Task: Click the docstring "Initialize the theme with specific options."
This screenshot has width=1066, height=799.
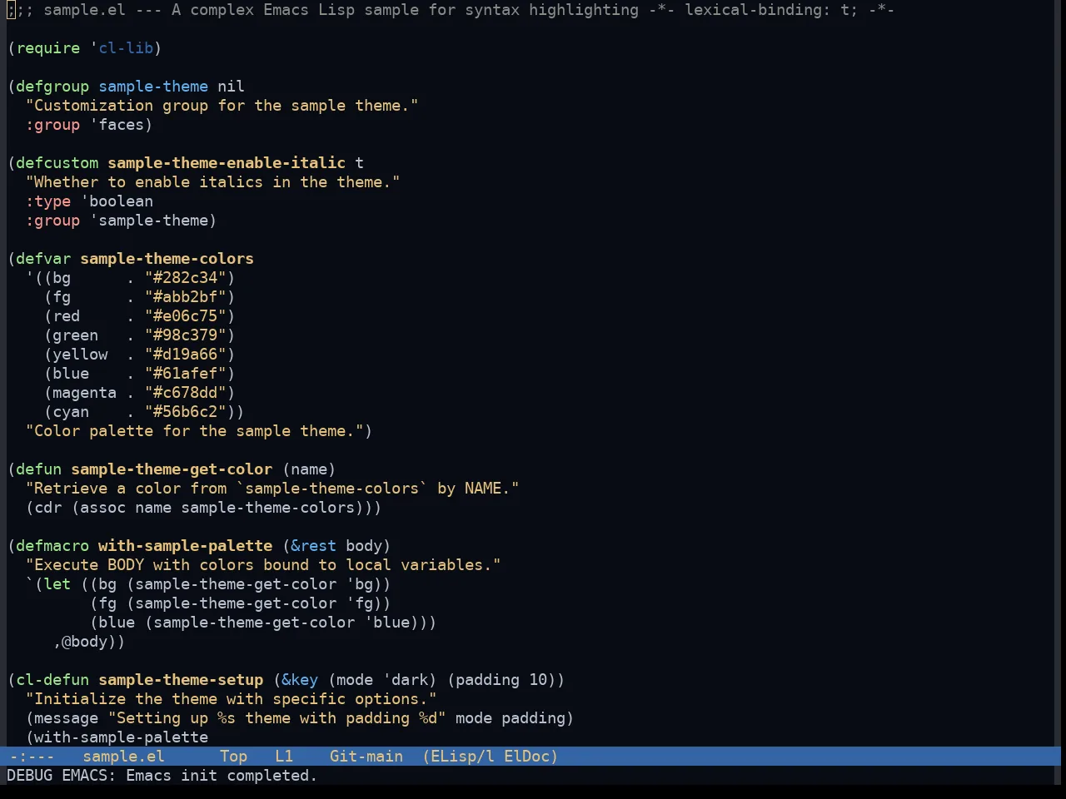Action: point(232,699)
